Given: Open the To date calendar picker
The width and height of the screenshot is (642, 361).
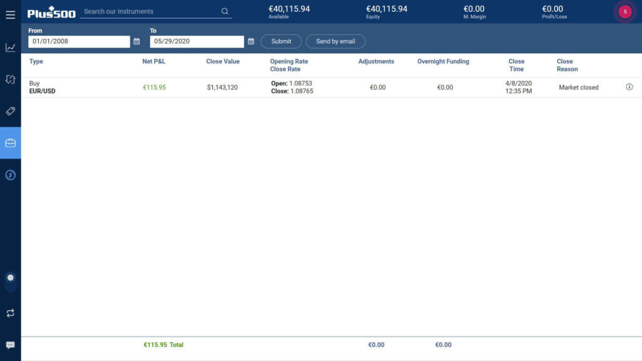Looking at the screenshot, I should [x=251, y=41].
